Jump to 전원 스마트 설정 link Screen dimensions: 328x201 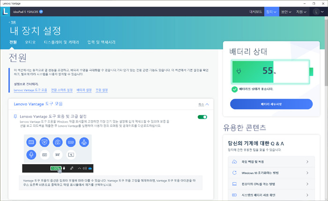[62, 90]
